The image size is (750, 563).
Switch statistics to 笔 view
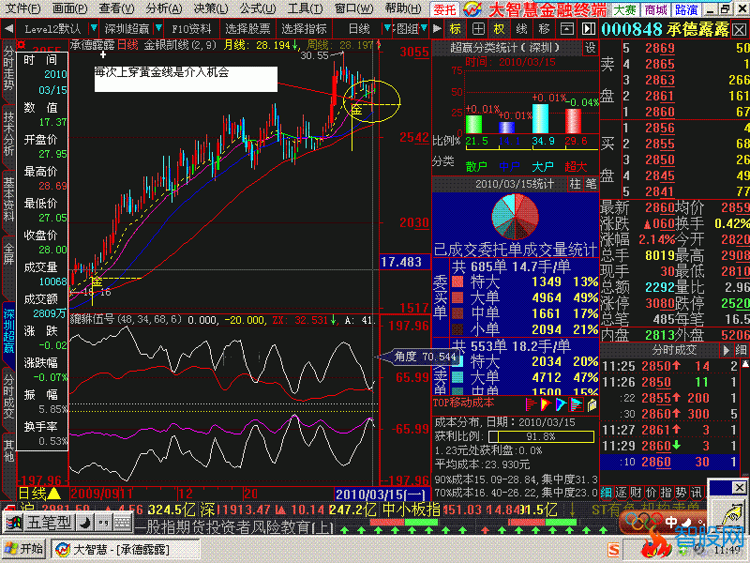(591, 184)
